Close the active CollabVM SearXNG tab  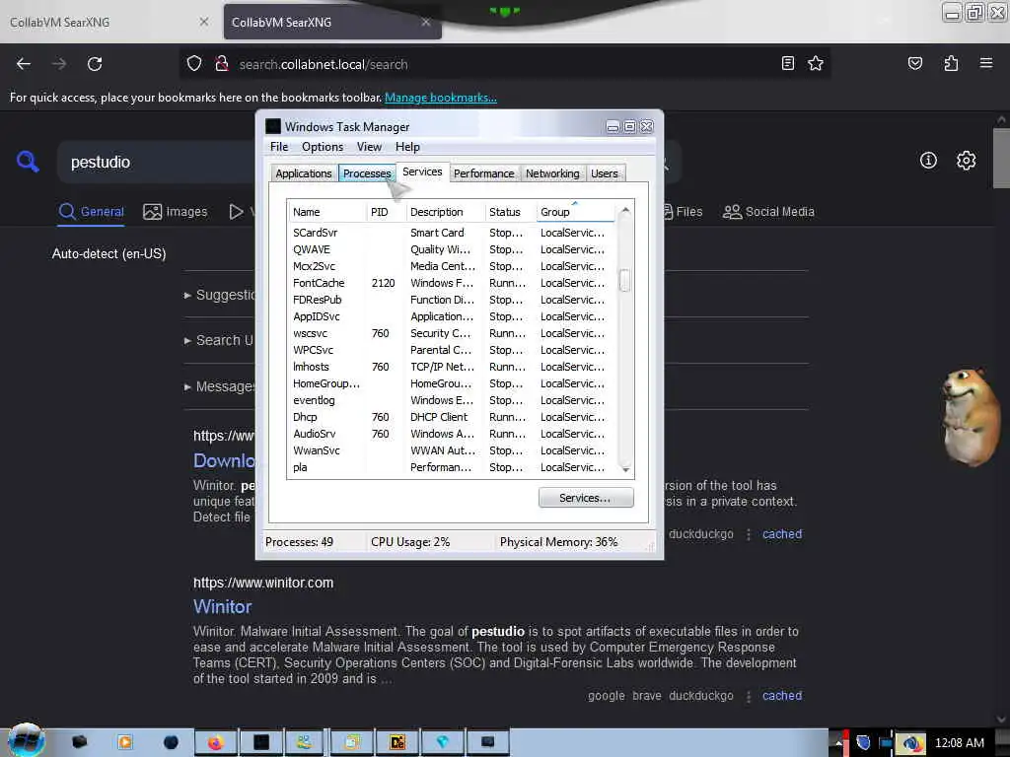point(426,22)
